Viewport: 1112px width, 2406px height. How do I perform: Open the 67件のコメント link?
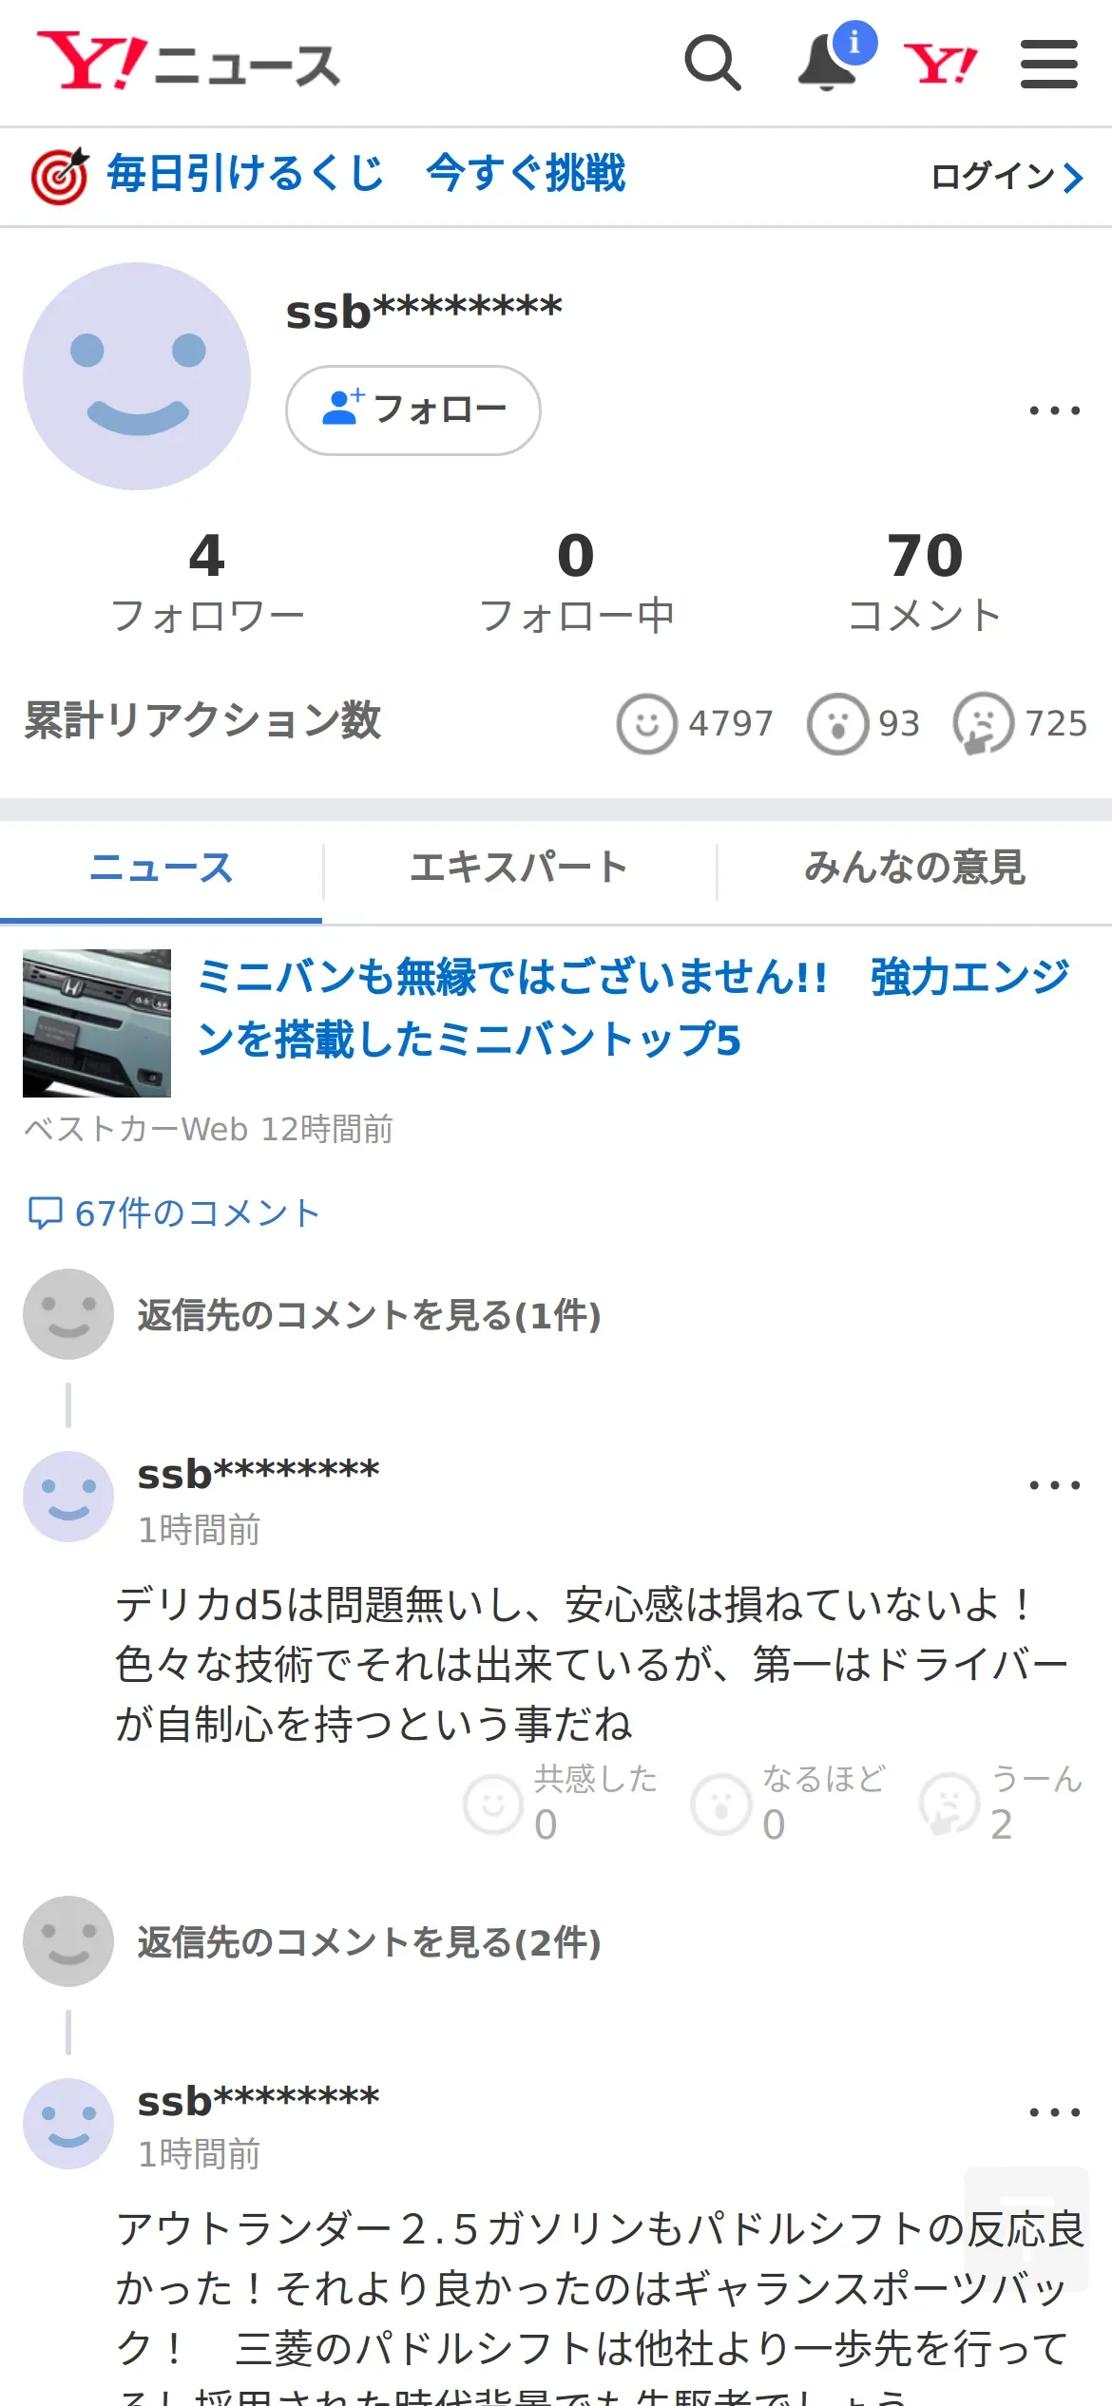point(174,1213)
